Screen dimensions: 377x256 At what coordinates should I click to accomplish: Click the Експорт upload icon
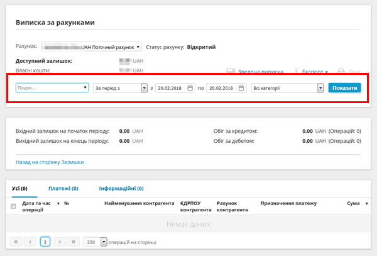[x=296, y=71]
